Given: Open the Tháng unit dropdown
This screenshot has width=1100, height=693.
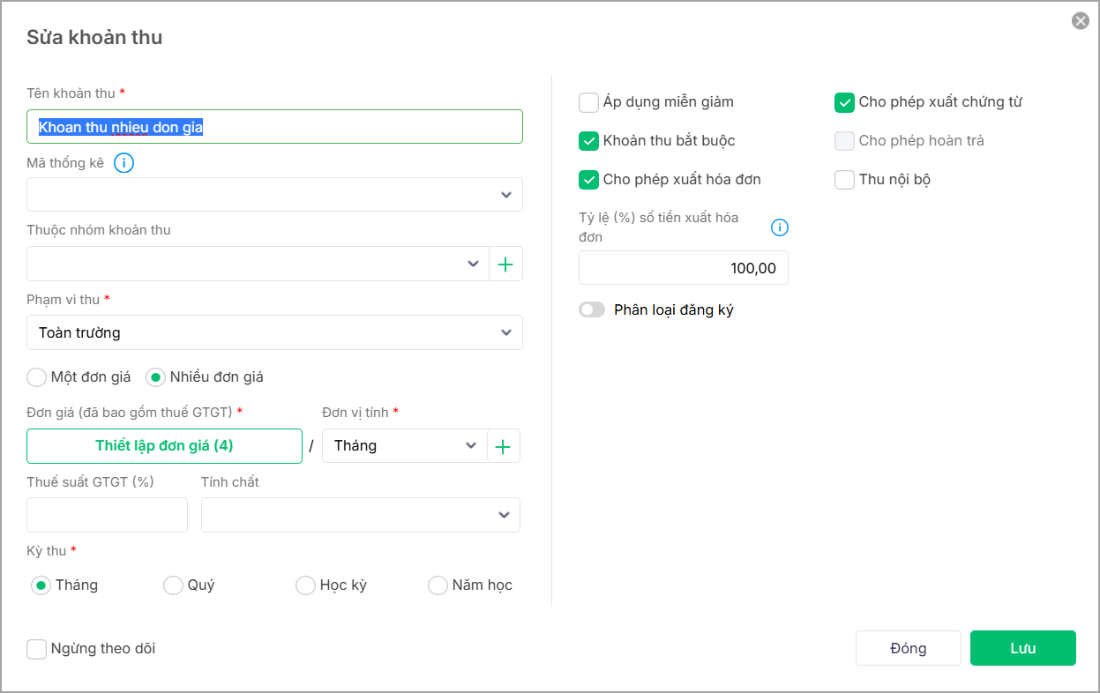Looking at the screenshot, I should click(404, 446).
